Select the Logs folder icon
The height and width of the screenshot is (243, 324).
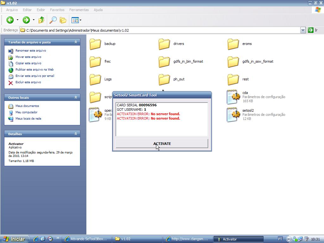pos(95,79)
